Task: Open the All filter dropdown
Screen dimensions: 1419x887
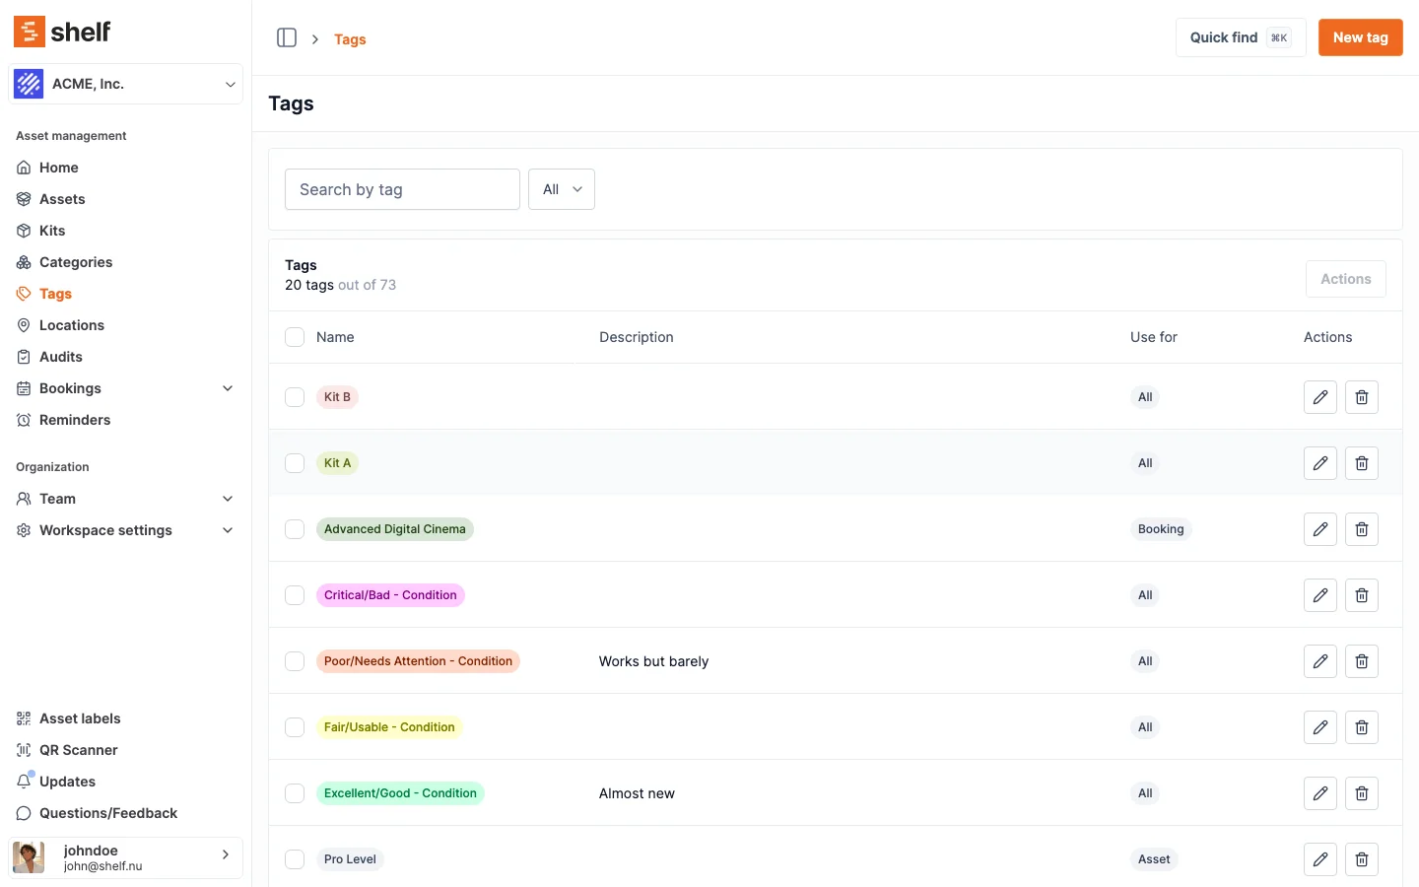Action: (x=562, y=189)
